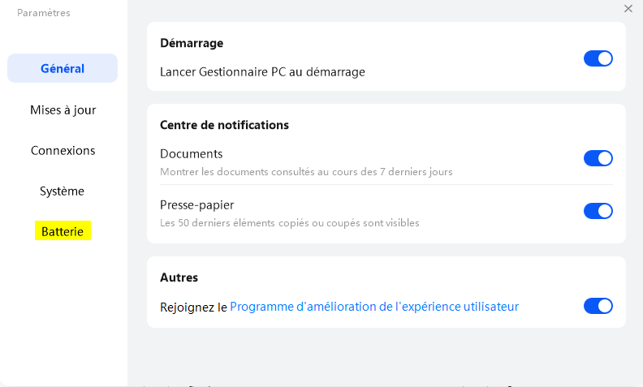Close the Paramètres window
Image resolution: width=643 pixels, height=387 pixels.
628,9
